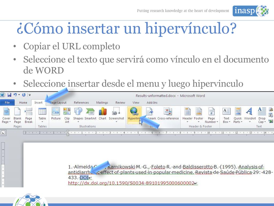The width and height of the screenshot is (274, 206).
Task: Insert a Page Break
Action: point(29,116)
